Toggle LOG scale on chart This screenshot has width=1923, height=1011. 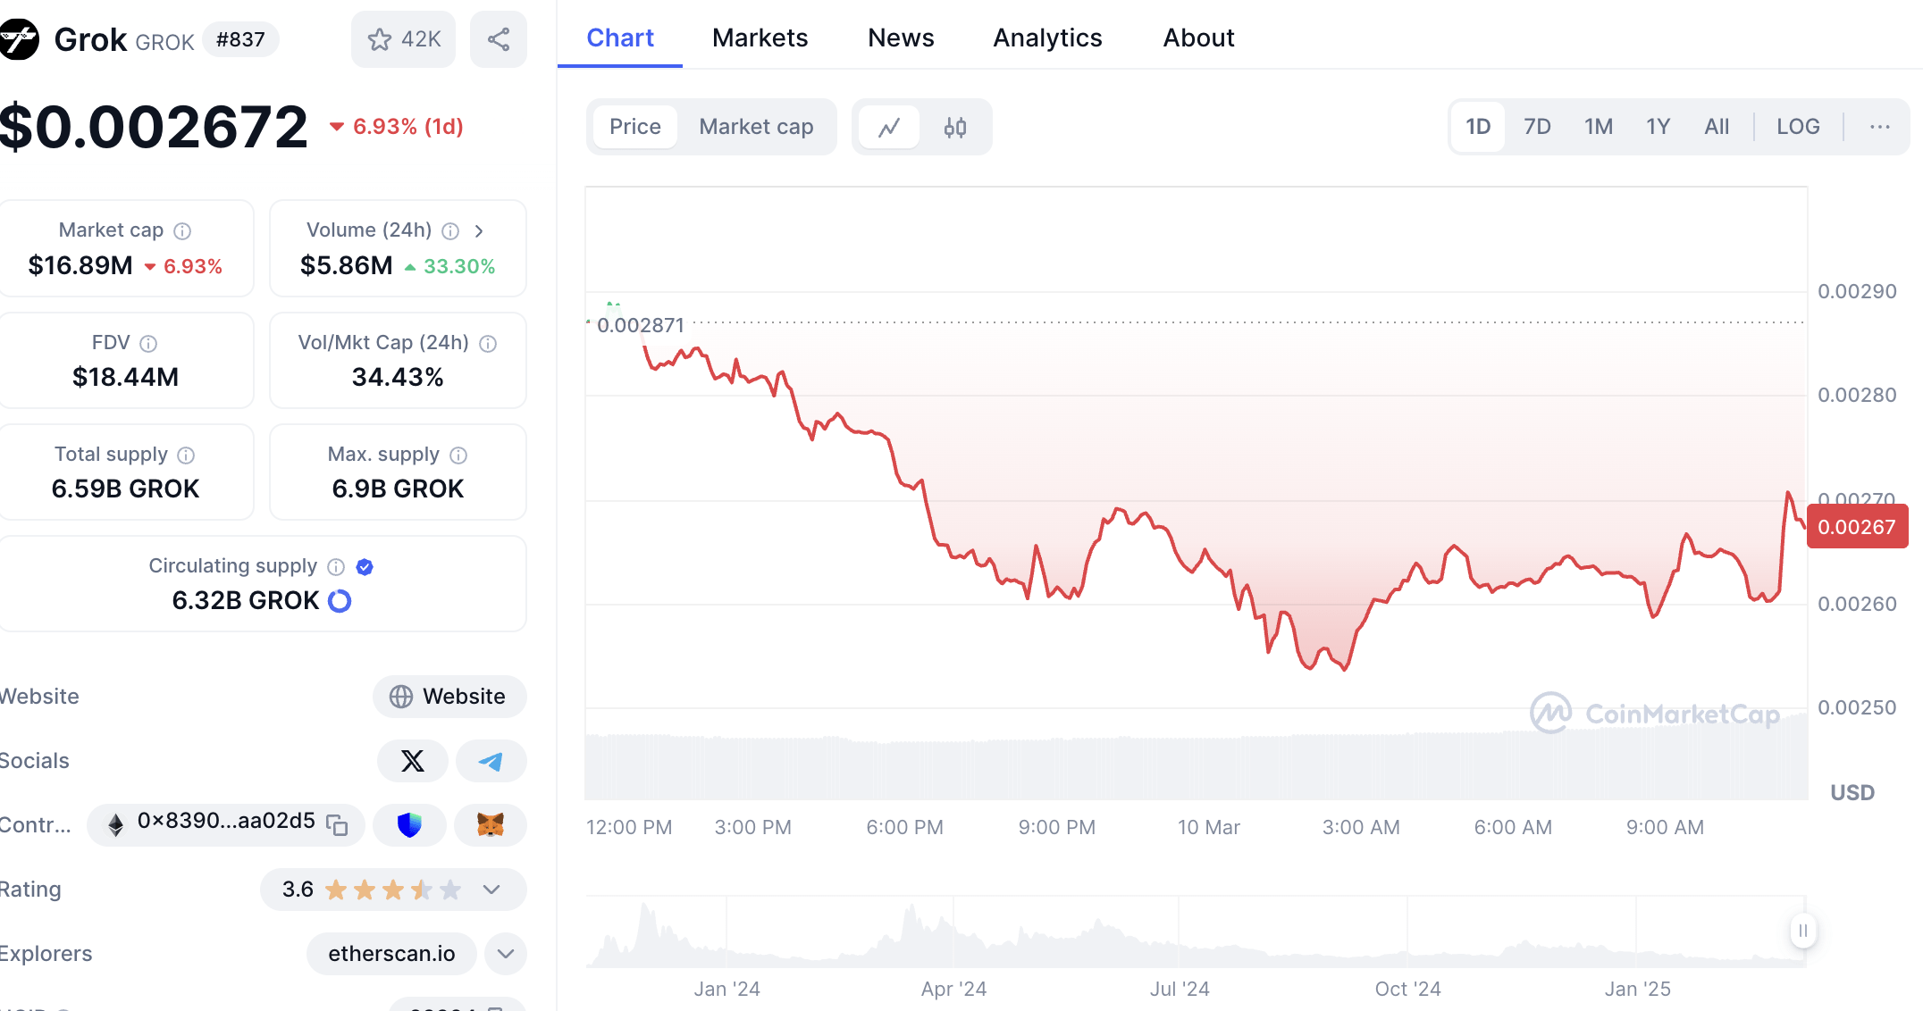(x=1798, y=127)
